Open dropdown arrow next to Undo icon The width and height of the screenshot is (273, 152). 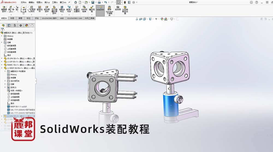pos(108,2)
